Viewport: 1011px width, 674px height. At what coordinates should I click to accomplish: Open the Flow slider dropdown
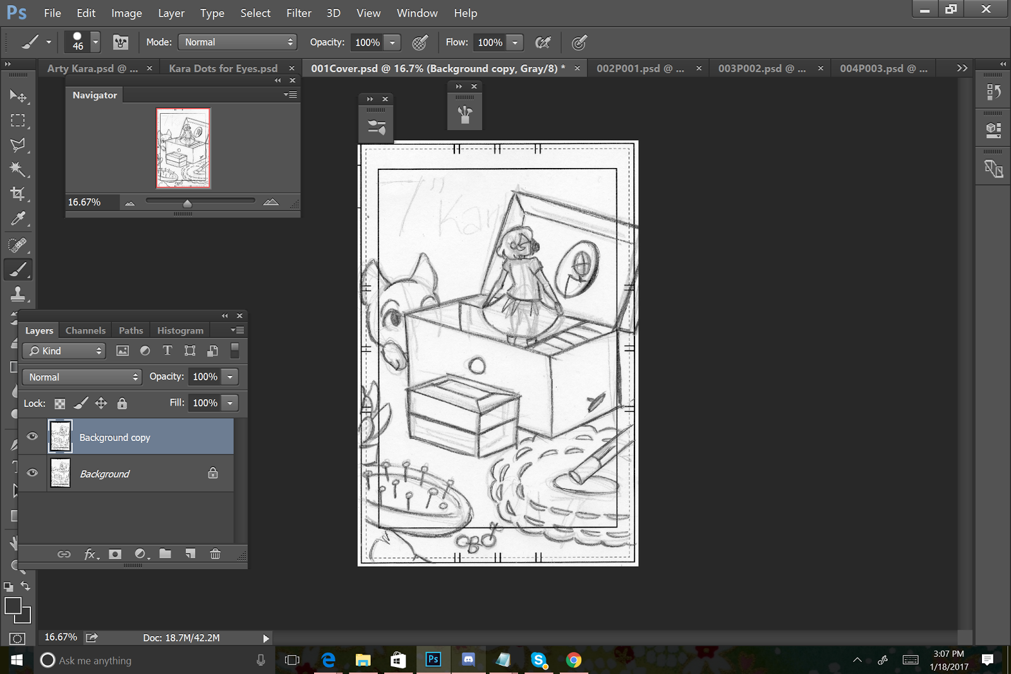(x=515, y=42)
